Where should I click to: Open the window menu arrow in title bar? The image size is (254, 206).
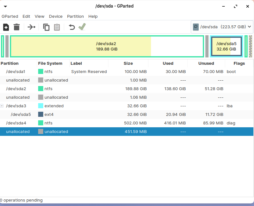tap(5, 6)
